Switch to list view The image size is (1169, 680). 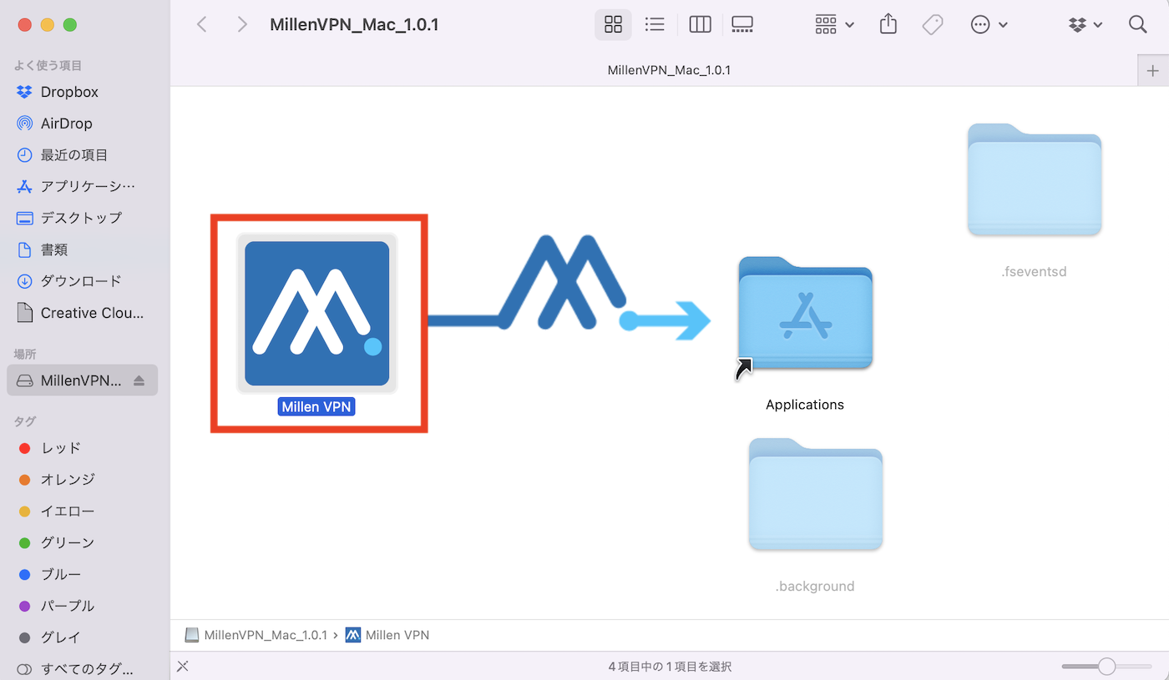pos(655,25)
